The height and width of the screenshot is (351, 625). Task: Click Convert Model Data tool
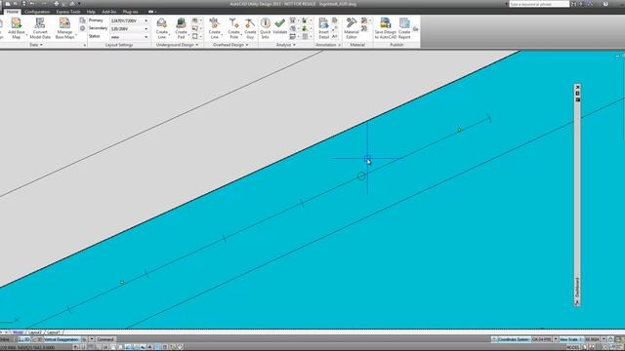pyautogui.click(x=40, y=28)
